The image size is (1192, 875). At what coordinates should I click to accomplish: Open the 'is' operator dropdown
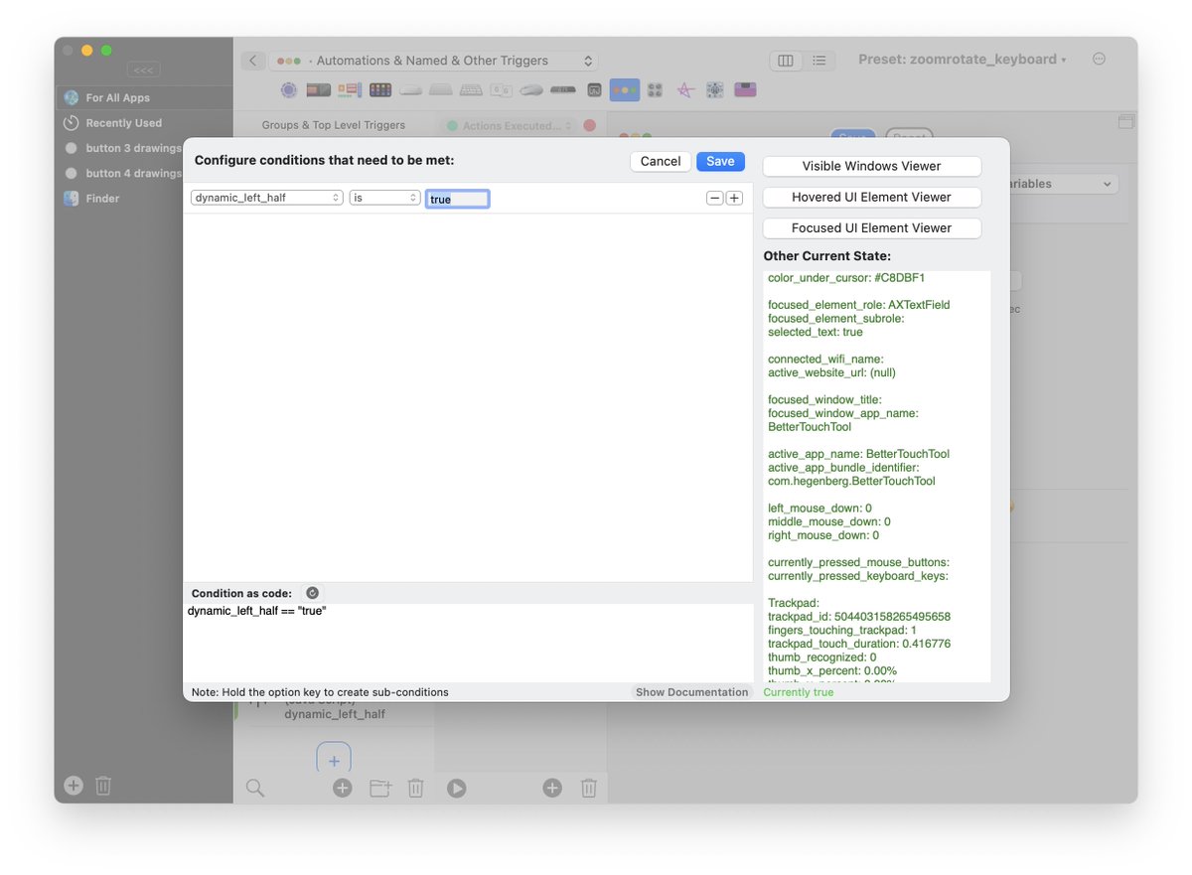click(x=385, y=198)
